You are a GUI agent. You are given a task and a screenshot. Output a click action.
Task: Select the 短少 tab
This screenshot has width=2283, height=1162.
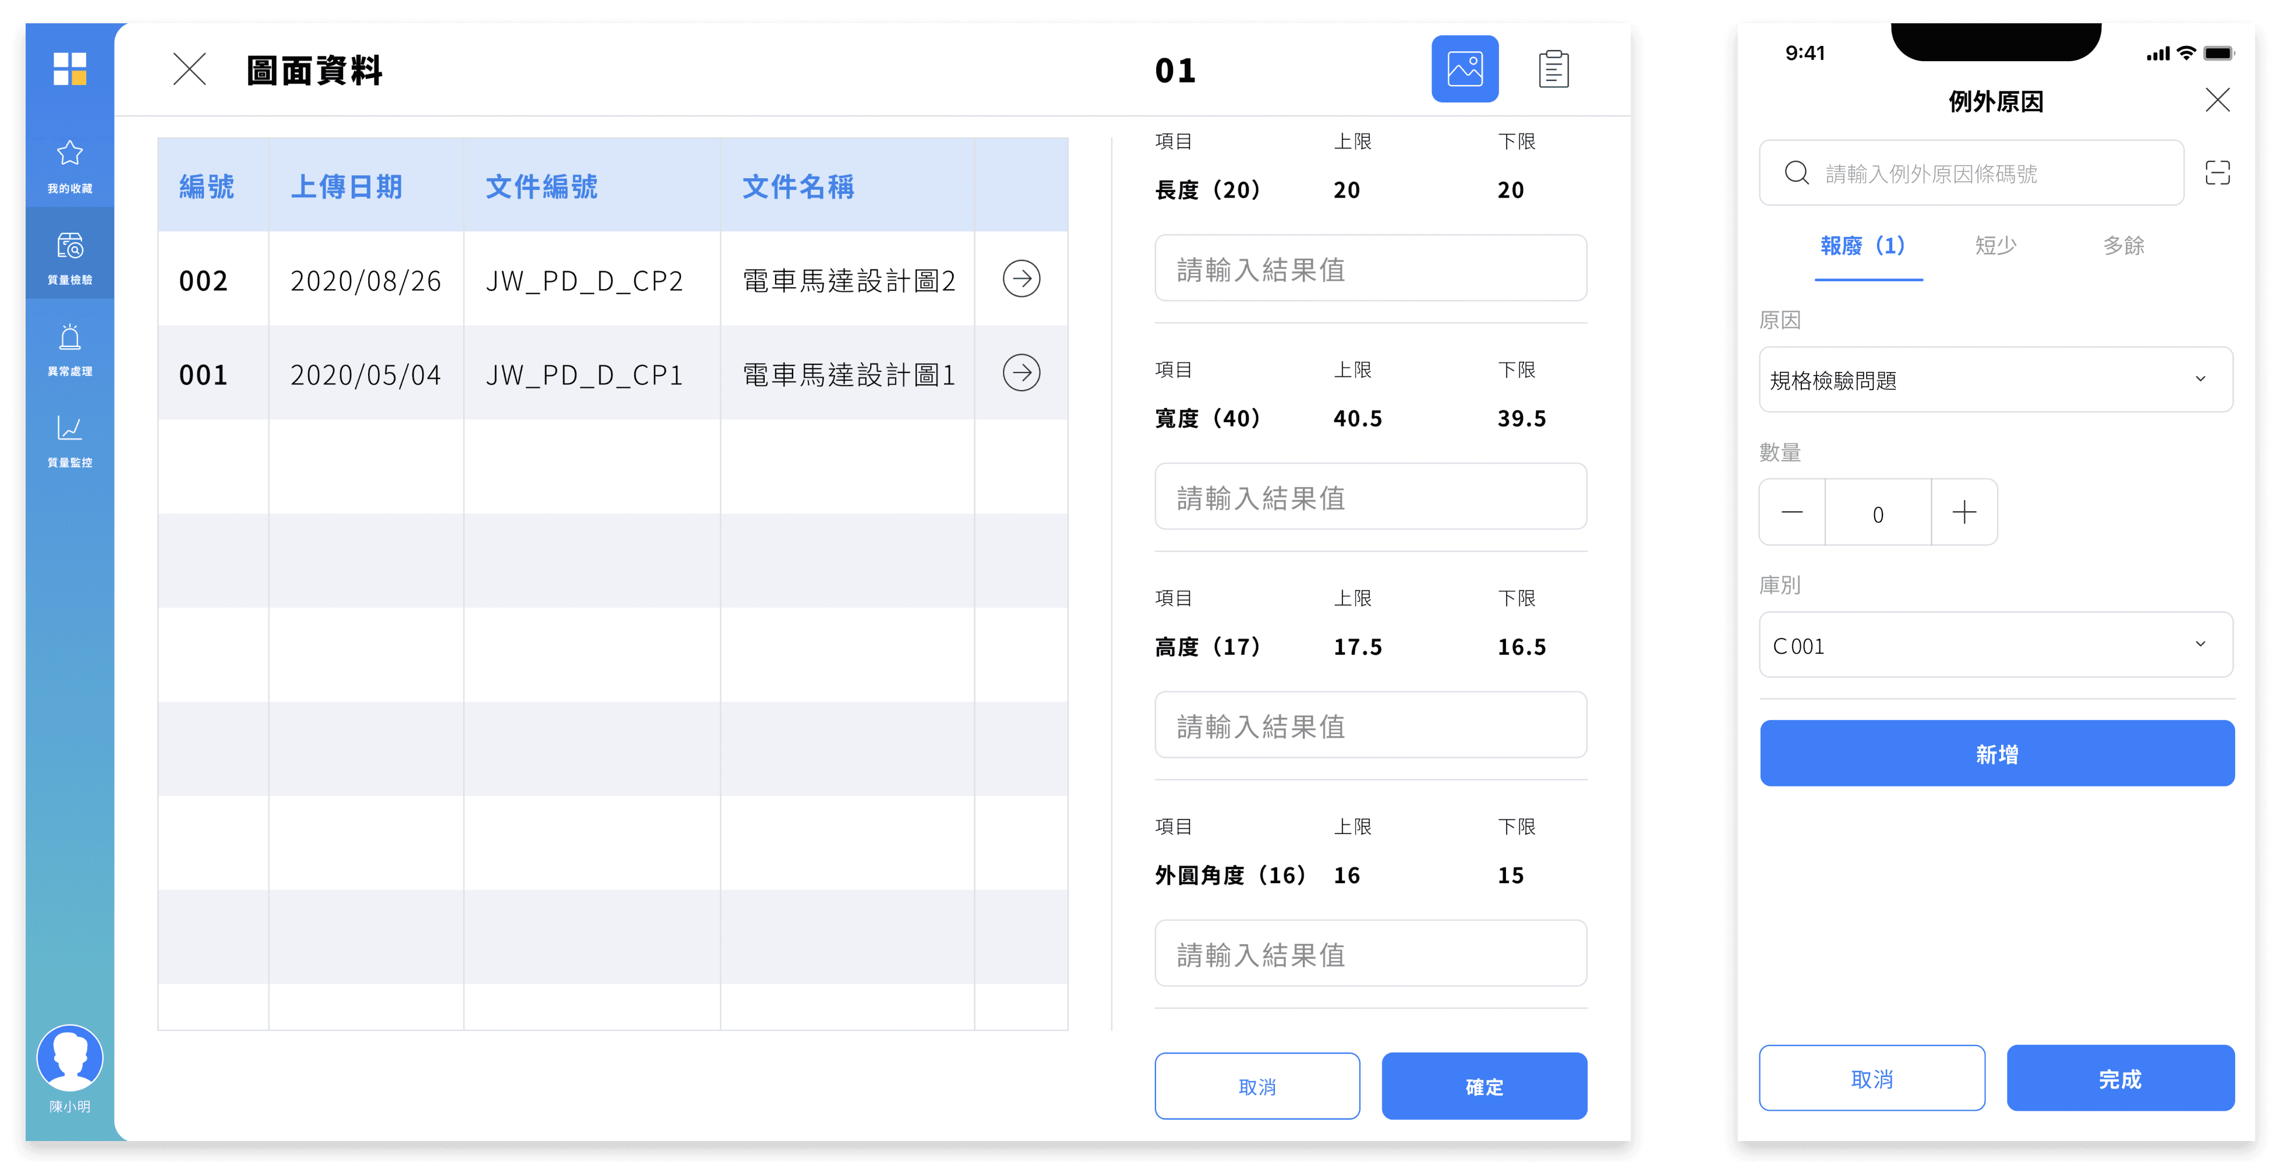tap(1995, 245)
